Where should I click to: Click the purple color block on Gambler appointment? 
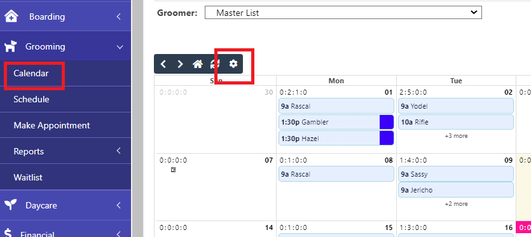[x=387, y=122]
